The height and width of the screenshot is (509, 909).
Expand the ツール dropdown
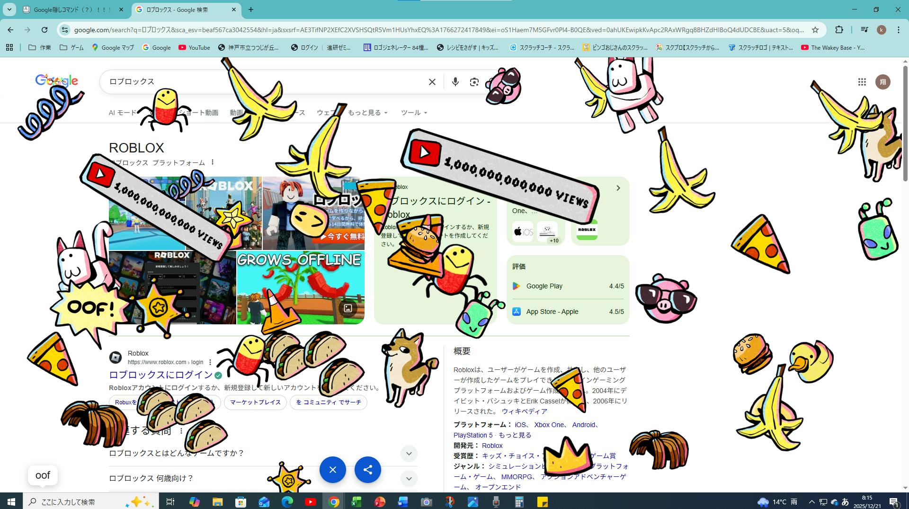414,113
